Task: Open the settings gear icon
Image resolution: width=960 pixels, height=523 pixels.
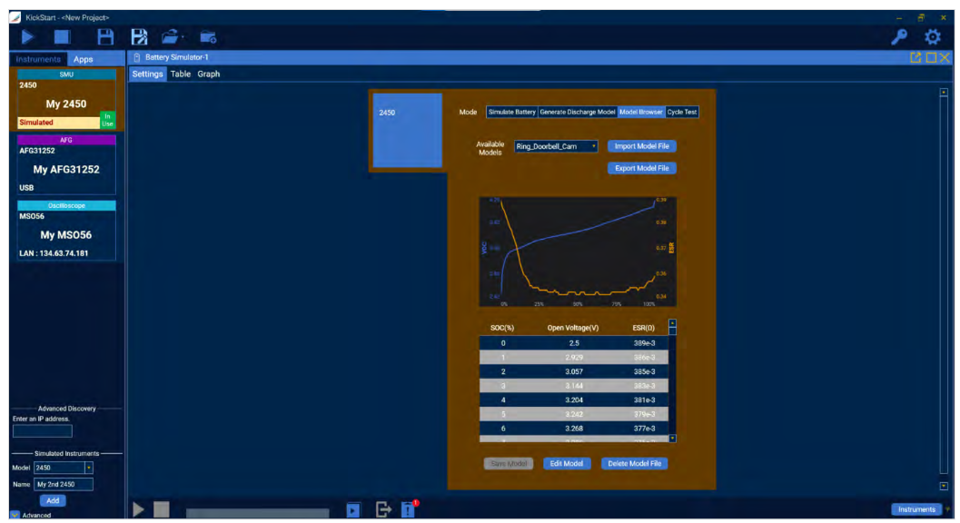Action: point(932,36)
